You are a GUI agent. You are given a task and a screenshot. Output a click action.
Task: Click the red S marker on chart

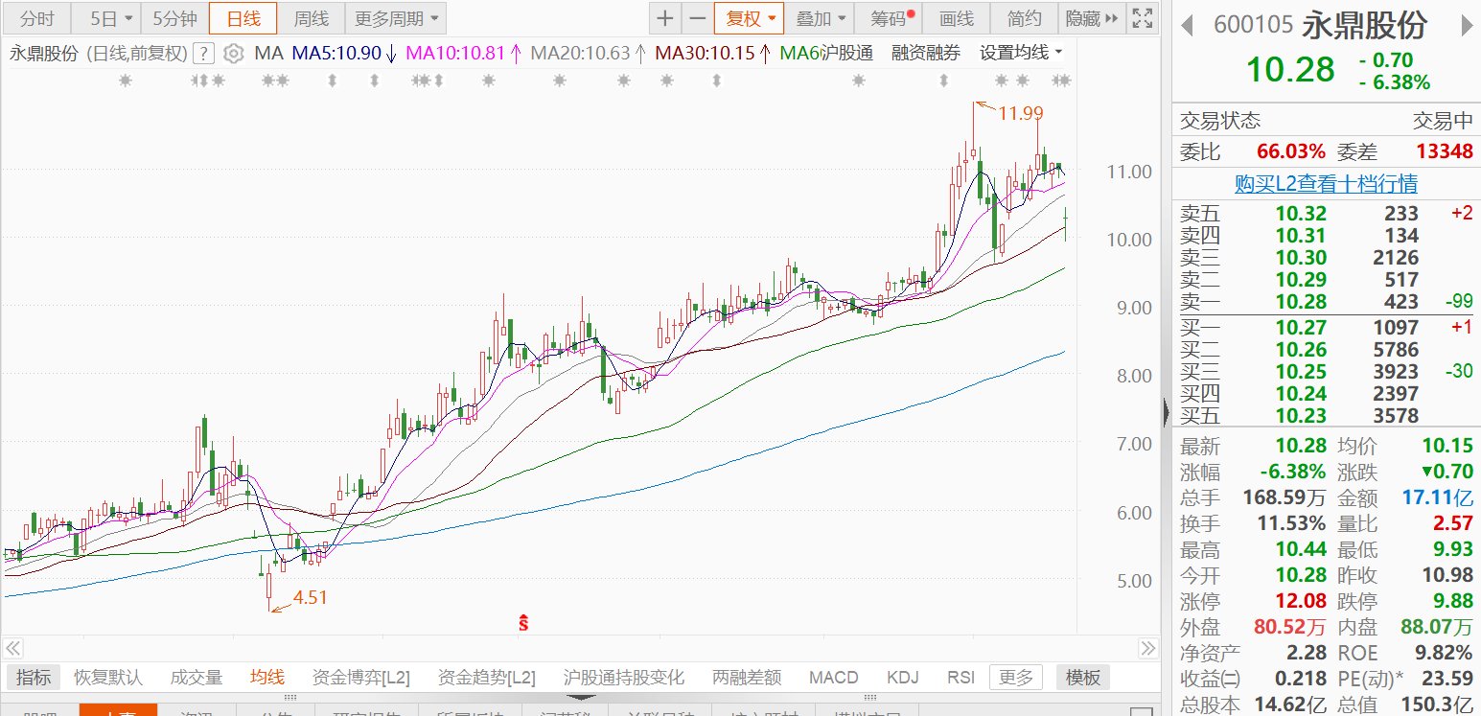point(523,623)
